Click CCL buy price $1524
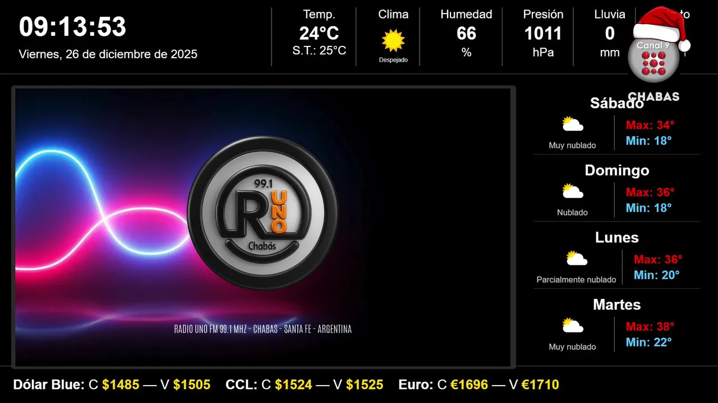This screenshot has width=718, height=403. pos(293,385)
